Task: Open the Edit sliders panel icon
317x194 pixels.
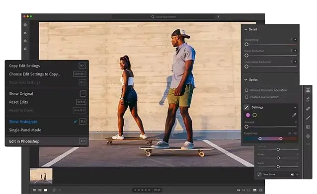Action: [x=308, y=90]
